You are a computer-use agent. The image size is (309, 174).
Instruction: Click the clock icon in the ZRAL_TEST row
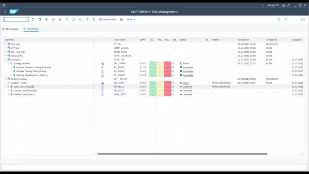point(102,95)
